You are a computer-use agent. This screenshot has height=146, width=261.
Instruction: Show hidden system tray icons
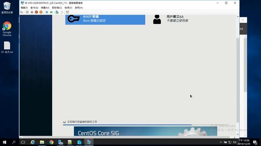point(221,142)
